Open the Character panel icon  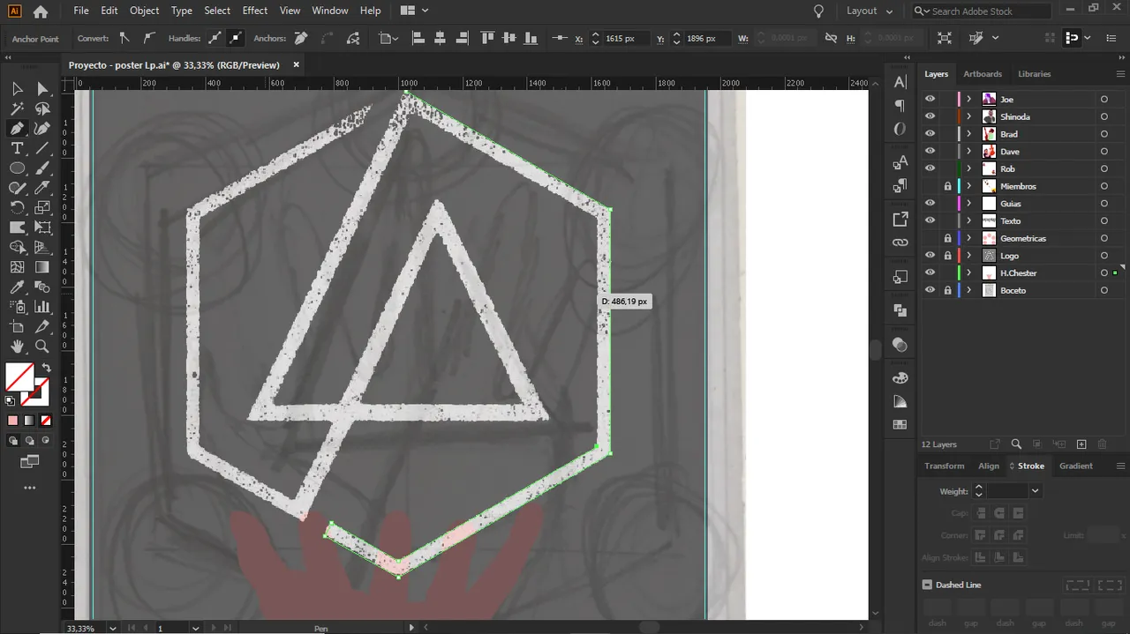coord(900,82)
